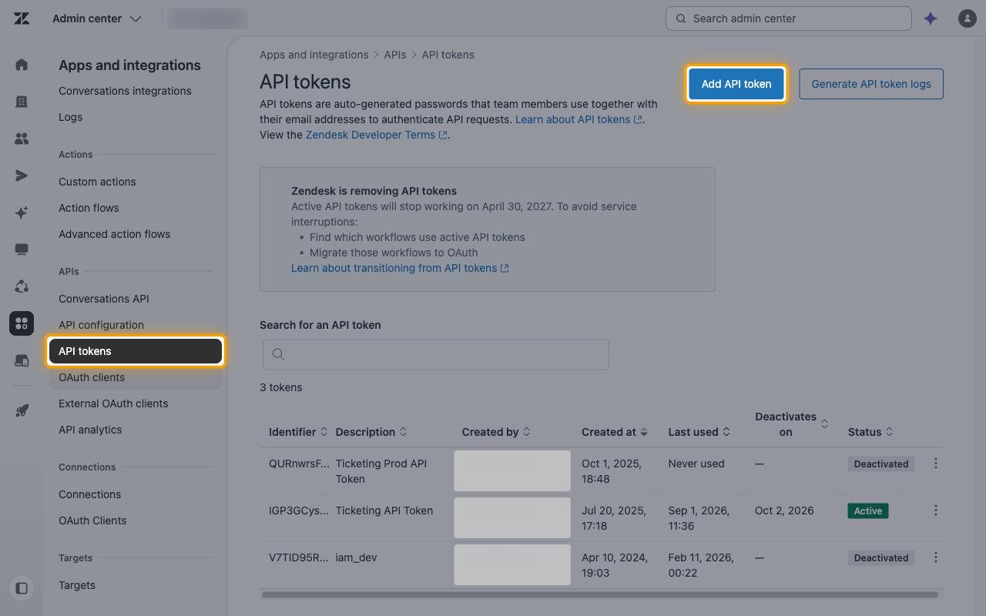Click the iam_dev description cell
Image resolution: width=986 pixels, height=616 pixels.
pyautogui.click(x=357, y=557)
